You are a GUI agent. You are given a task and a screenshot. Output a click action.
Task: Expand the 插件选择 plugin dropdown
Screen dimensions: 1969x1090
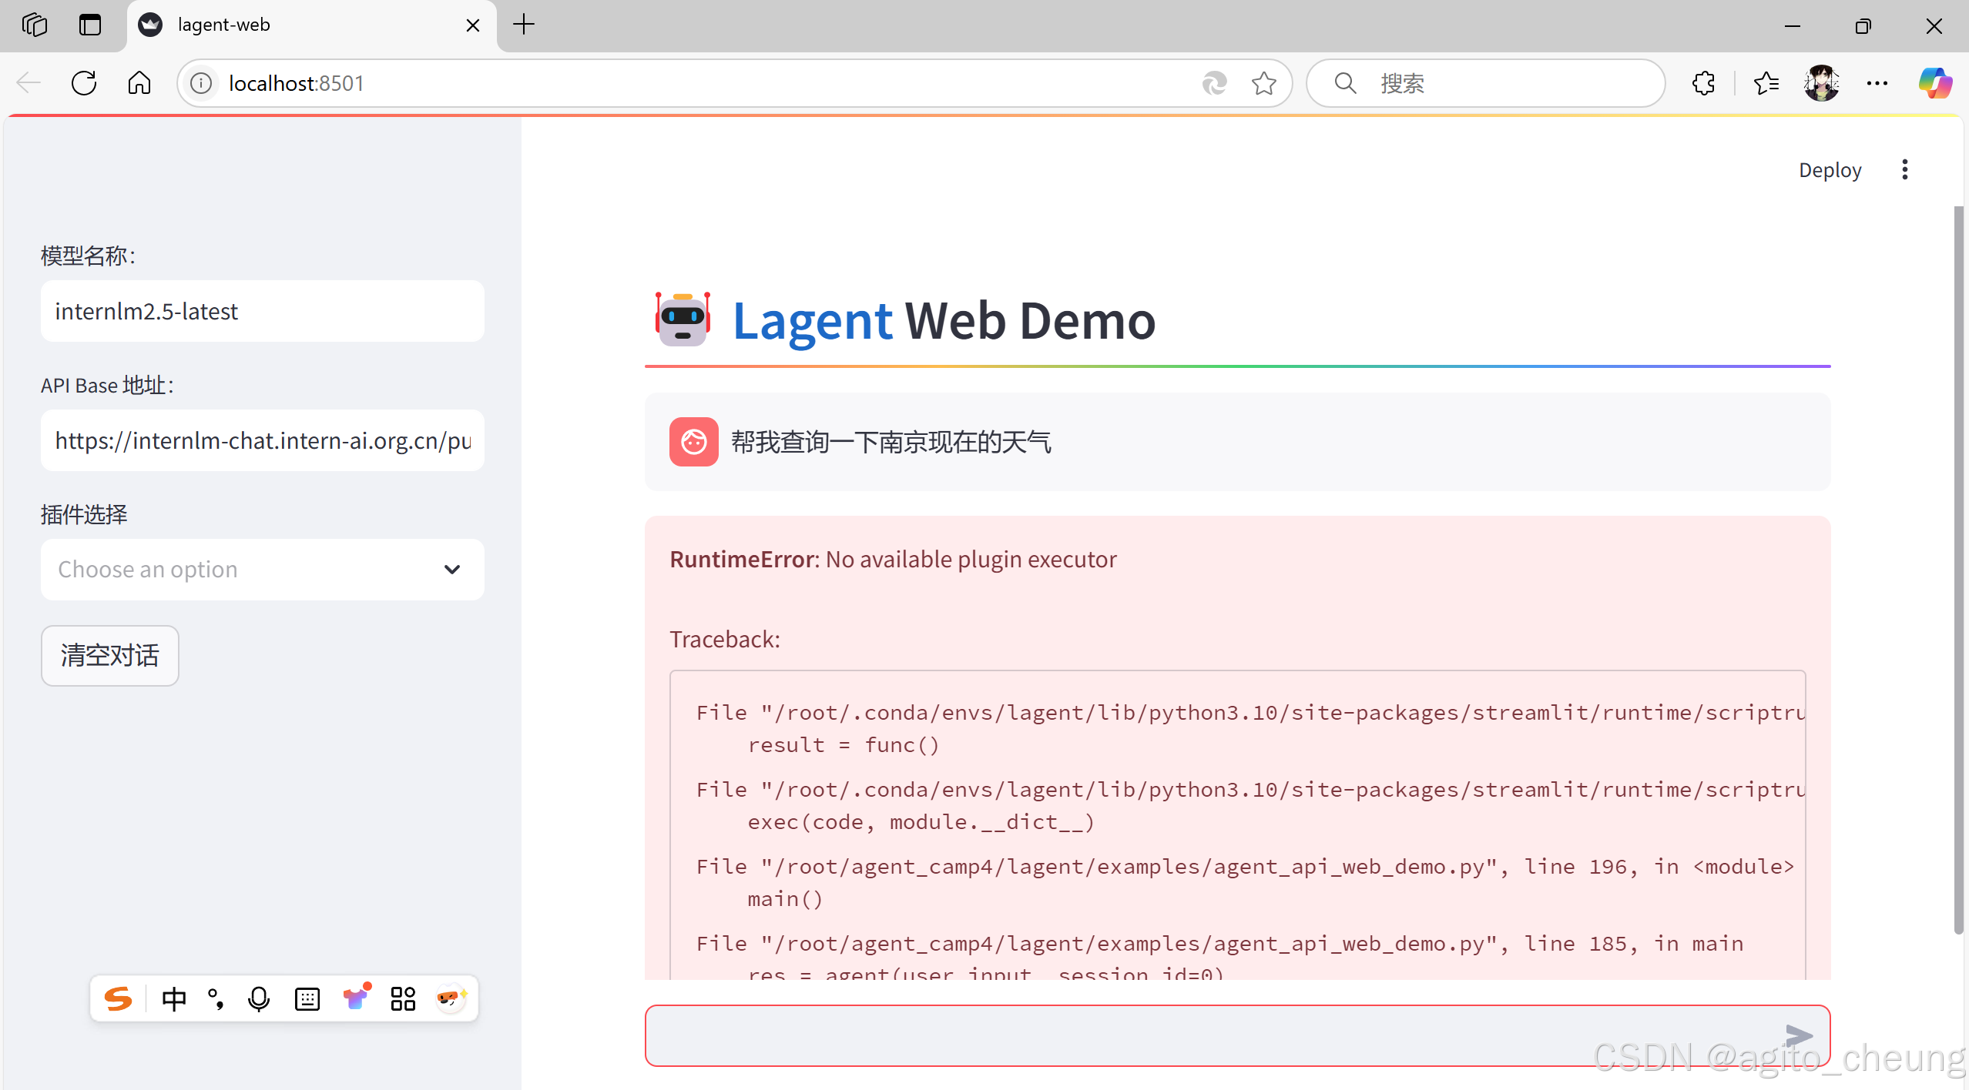coord(262,570)
